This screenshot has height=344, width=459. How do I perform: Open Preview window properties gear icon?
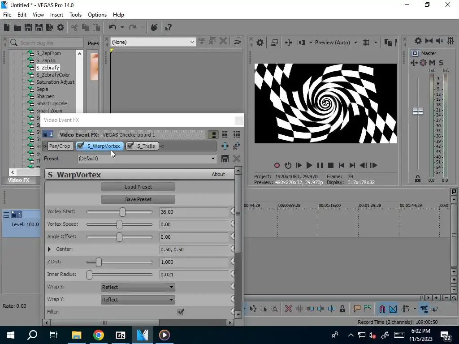260,43
